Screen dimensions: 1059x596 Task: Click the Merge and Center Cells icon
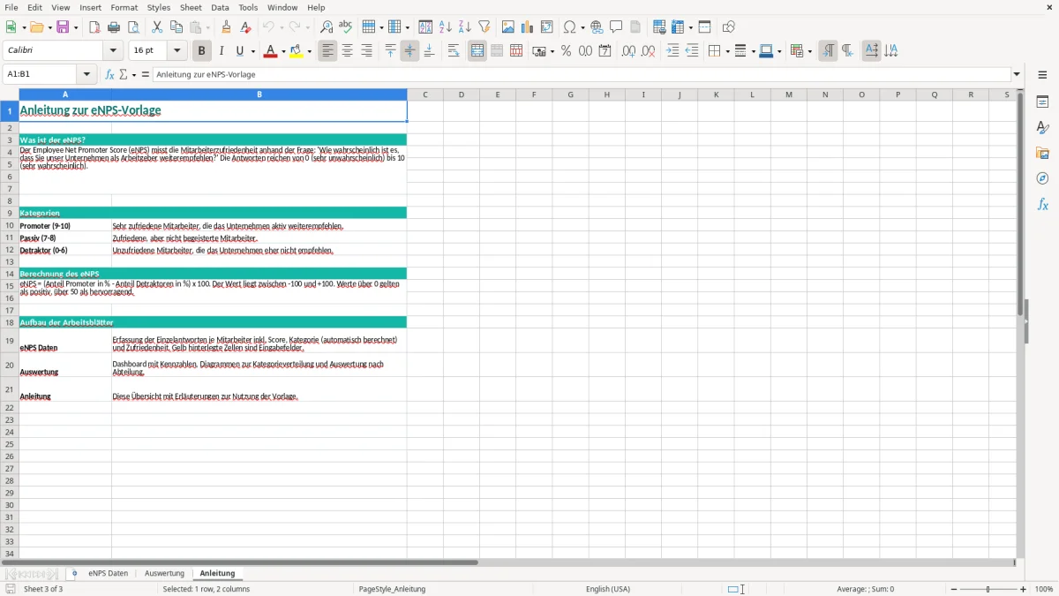pos(477,51)
